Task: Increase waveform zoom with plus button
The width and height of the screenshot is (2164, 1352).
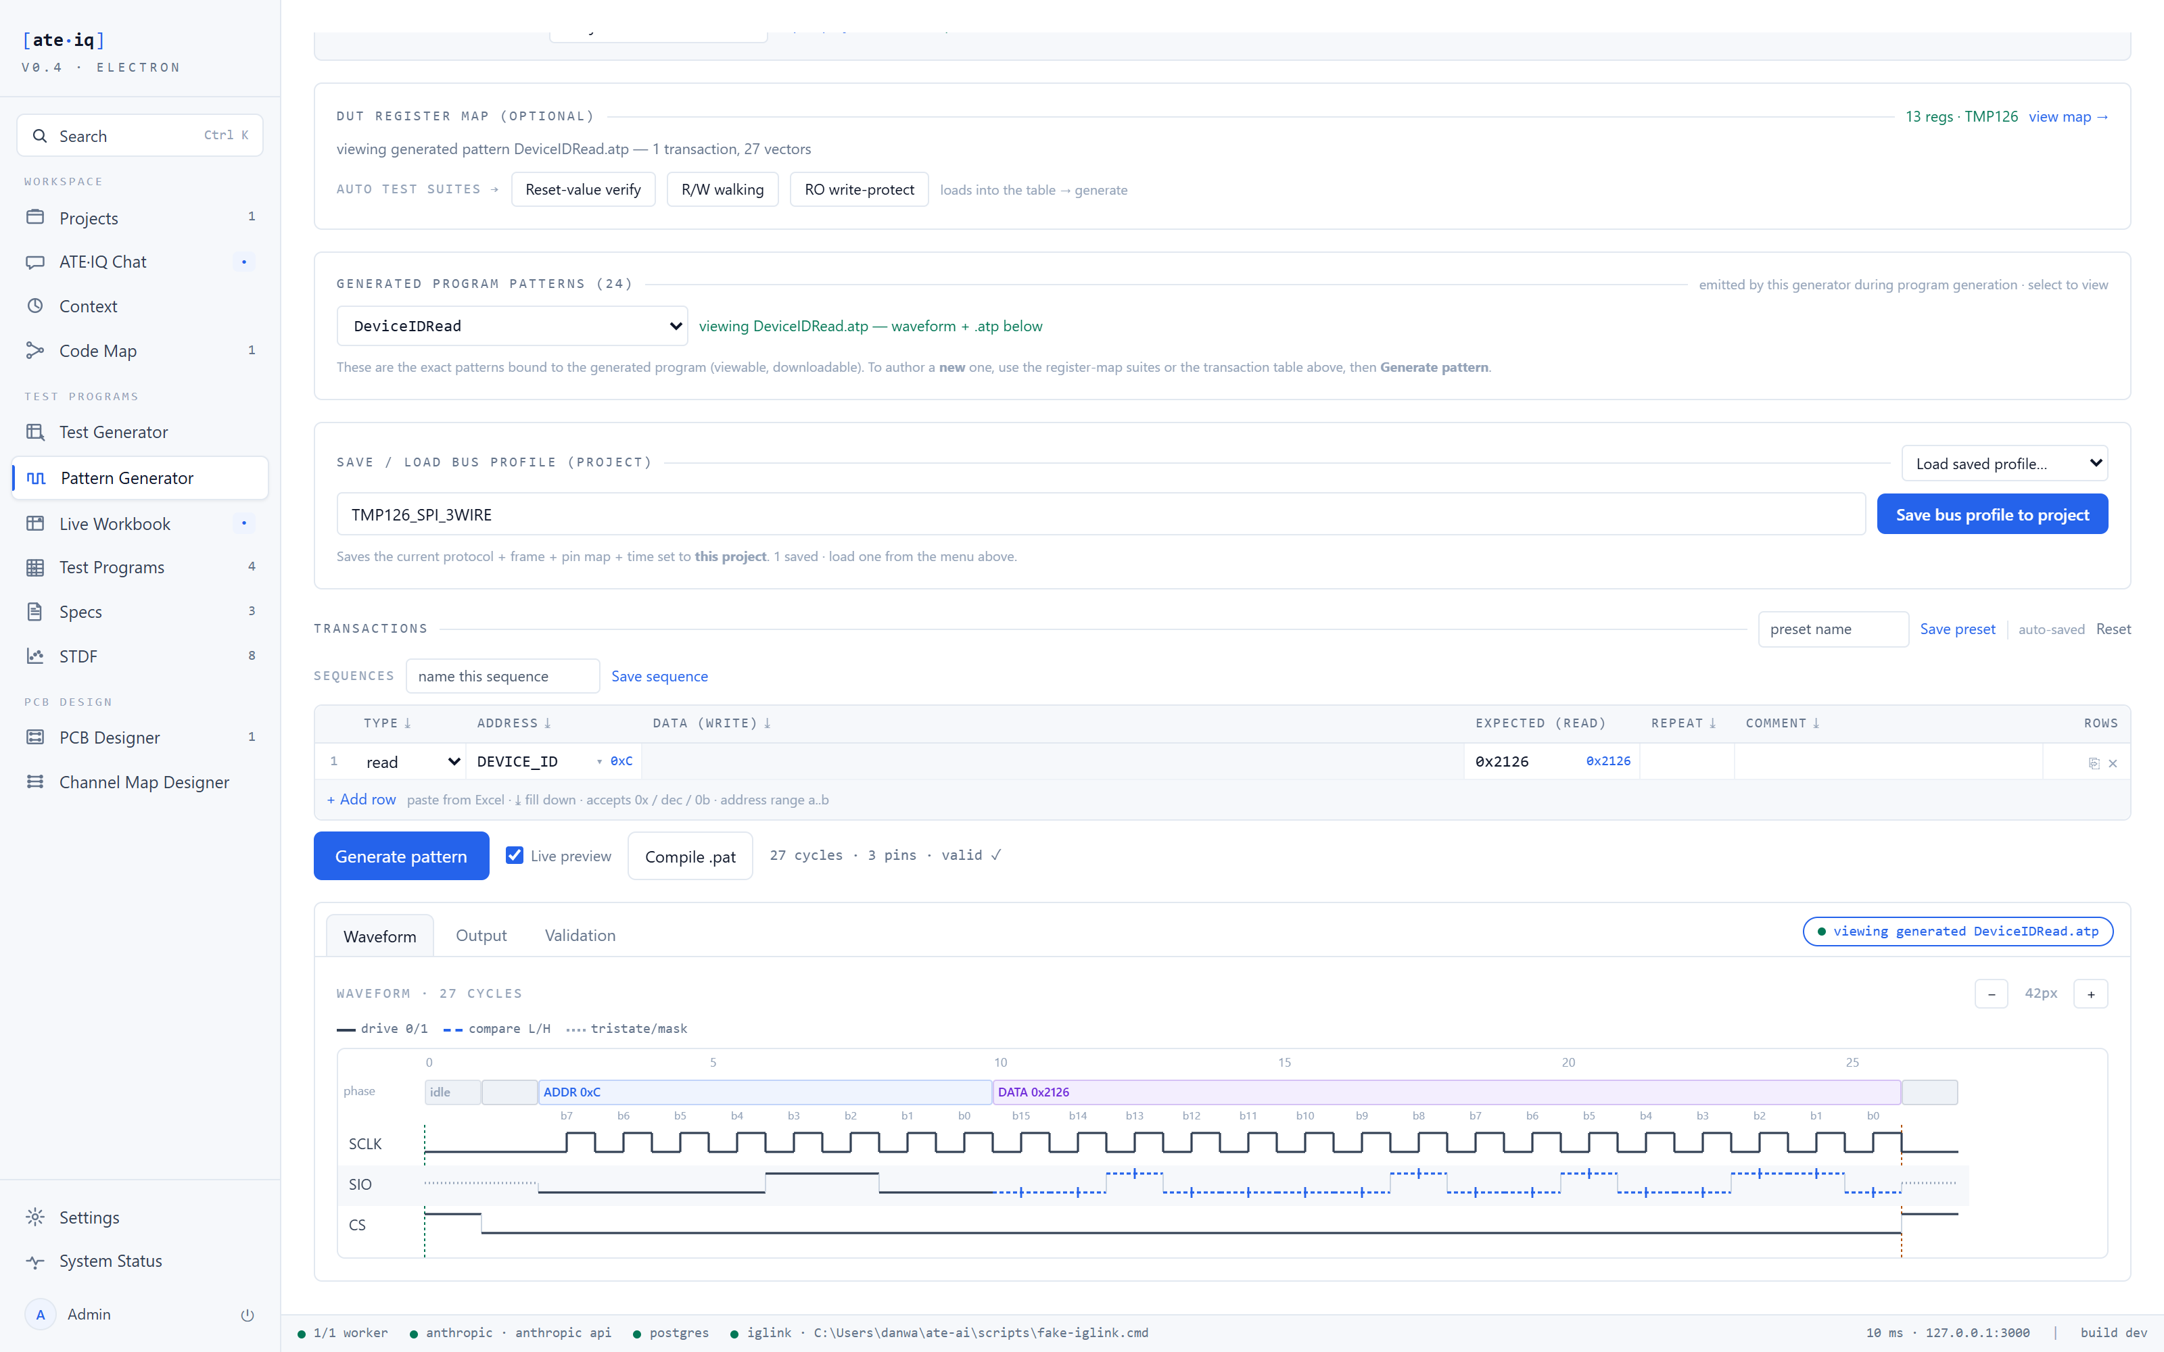Action: (2091, 994)
